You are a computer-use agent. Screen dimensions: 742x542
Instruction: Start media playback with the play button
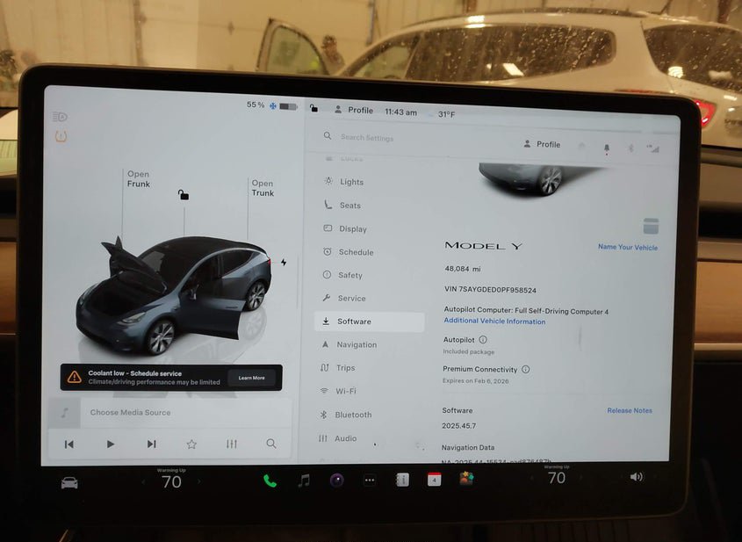(111, 444)
